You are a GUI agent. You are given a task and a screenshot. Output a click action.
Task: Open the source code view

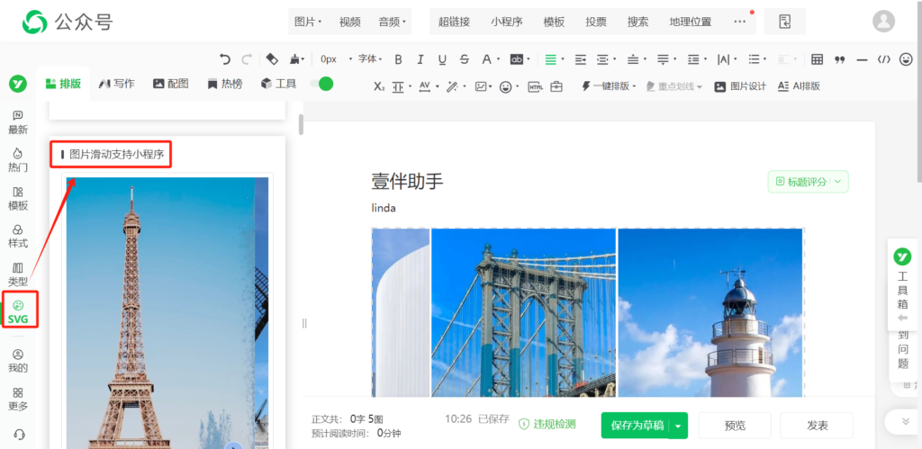coord(884,59)
